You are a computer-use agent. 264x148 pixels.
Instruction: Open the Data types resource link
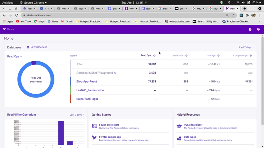pyautogui.click(x=190, y=137)
